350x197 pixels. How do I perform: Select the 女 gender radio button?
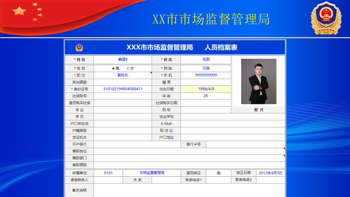coord(128,68)
